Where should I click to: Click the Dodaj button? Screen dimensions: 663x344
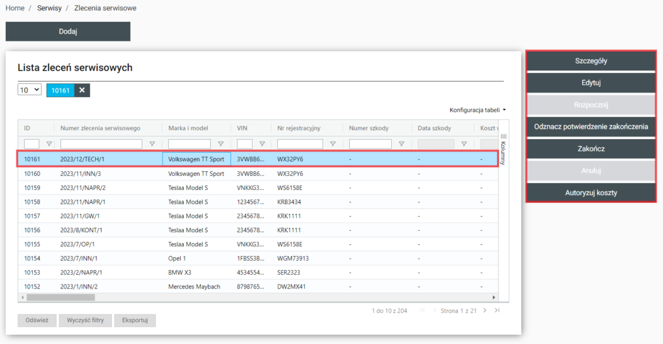pos(68,32)
